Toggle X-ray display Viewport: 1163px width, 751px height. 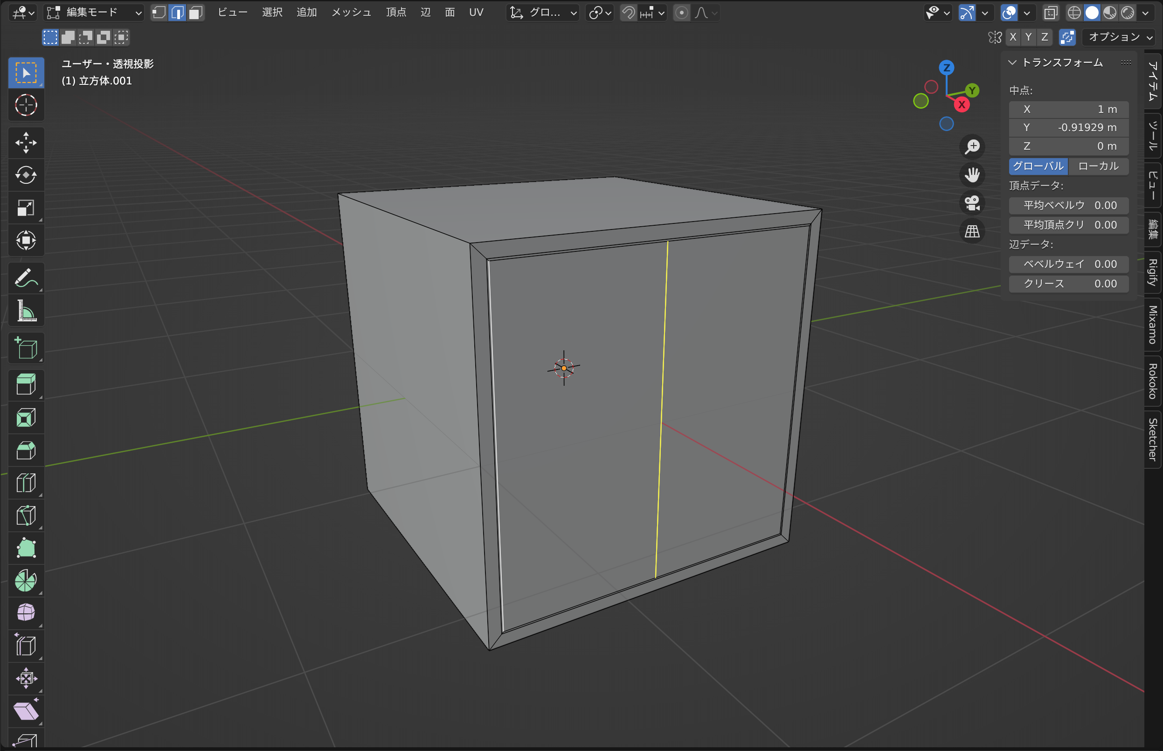(1051, 12)
